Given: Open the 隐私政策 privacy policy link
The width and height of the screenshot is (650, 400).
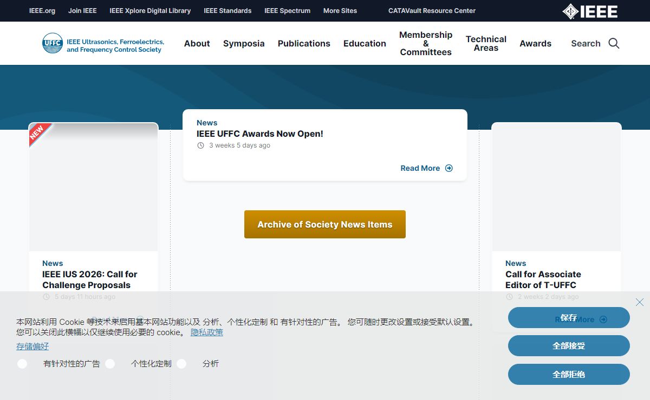Looking at the screenshot, I should [x=207, y=332].
